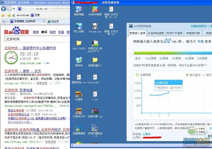Switch to the 长途网络速度 tab

coord(156,33)
